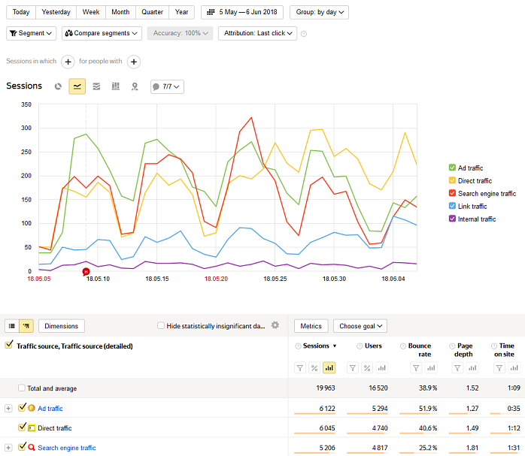
Task: Check 'Hide statistically insignificant data' box
Action: click(161, 325)
